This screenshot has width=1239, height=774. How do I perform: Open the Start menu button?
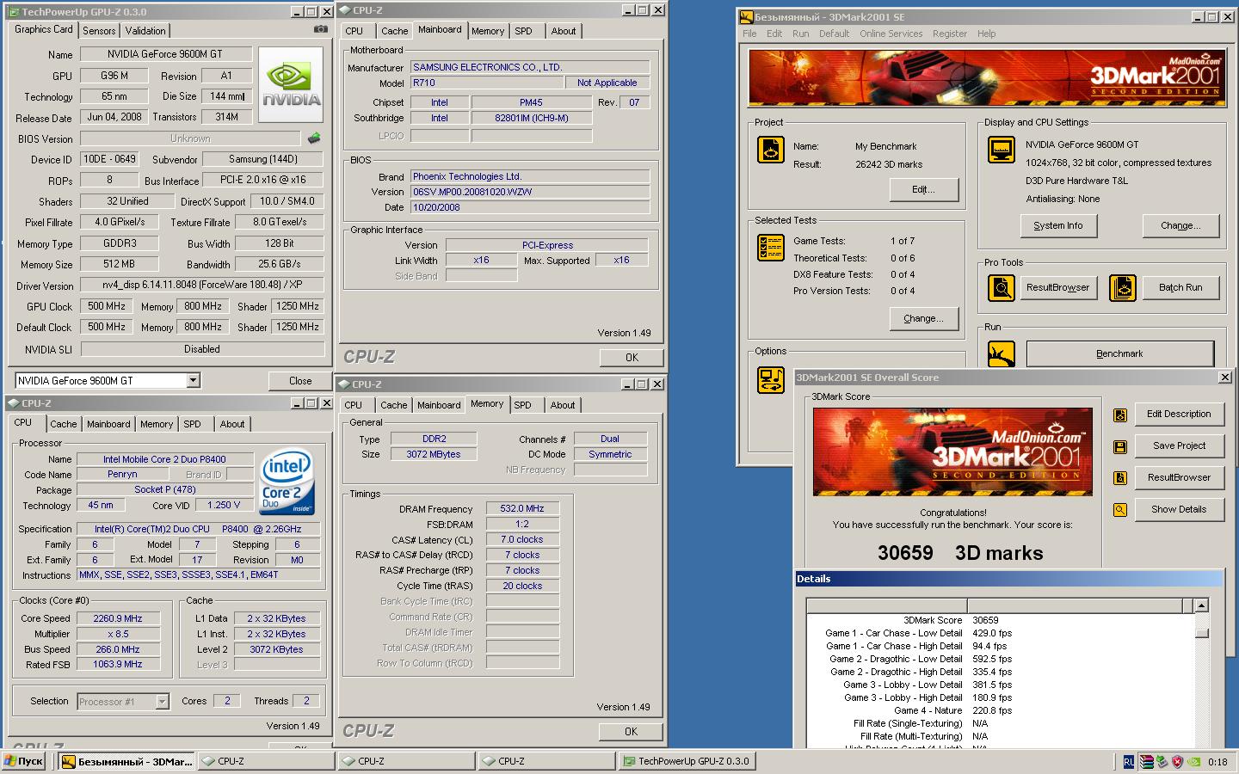[x=24, y=761]
